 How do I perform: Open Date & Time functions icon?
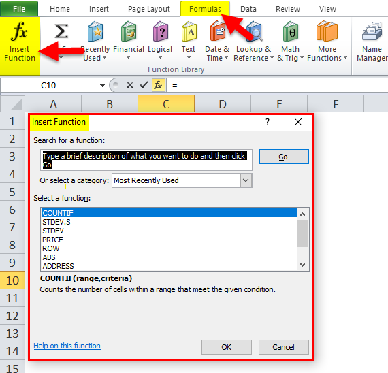217,32
